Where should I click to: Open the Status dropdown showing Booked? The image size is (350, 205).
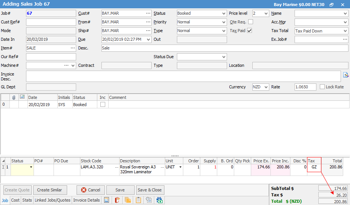pos(224,13)
